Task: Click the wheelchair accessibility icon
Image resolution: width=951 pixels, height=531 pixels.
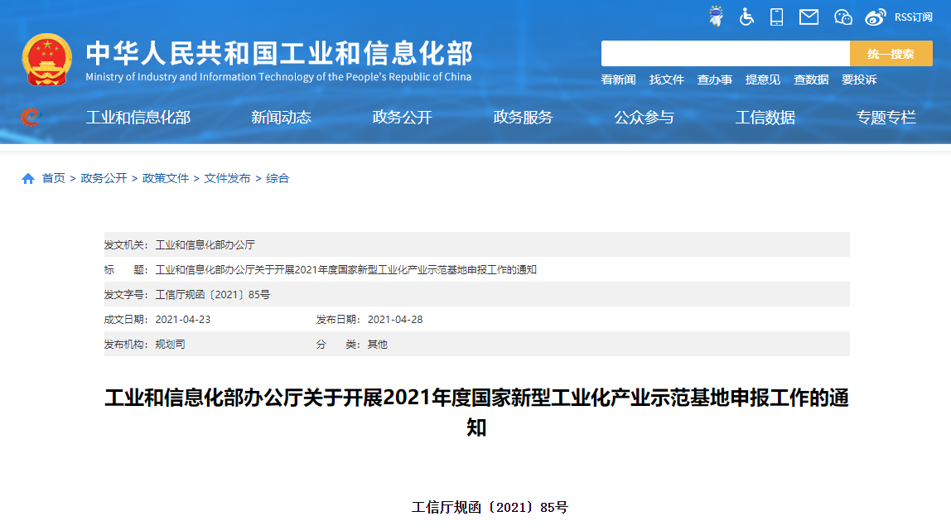Action: click(746, 17)
